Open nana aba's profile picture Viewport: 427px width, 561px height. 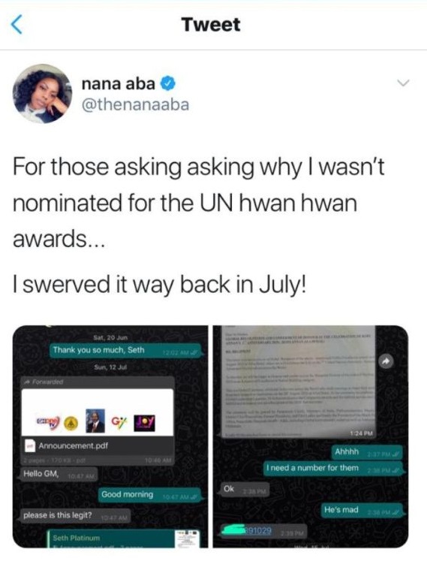(x=42, y=94)
